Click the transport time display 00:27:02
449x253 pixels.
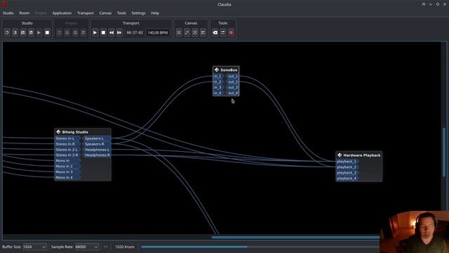pos(135,33)
